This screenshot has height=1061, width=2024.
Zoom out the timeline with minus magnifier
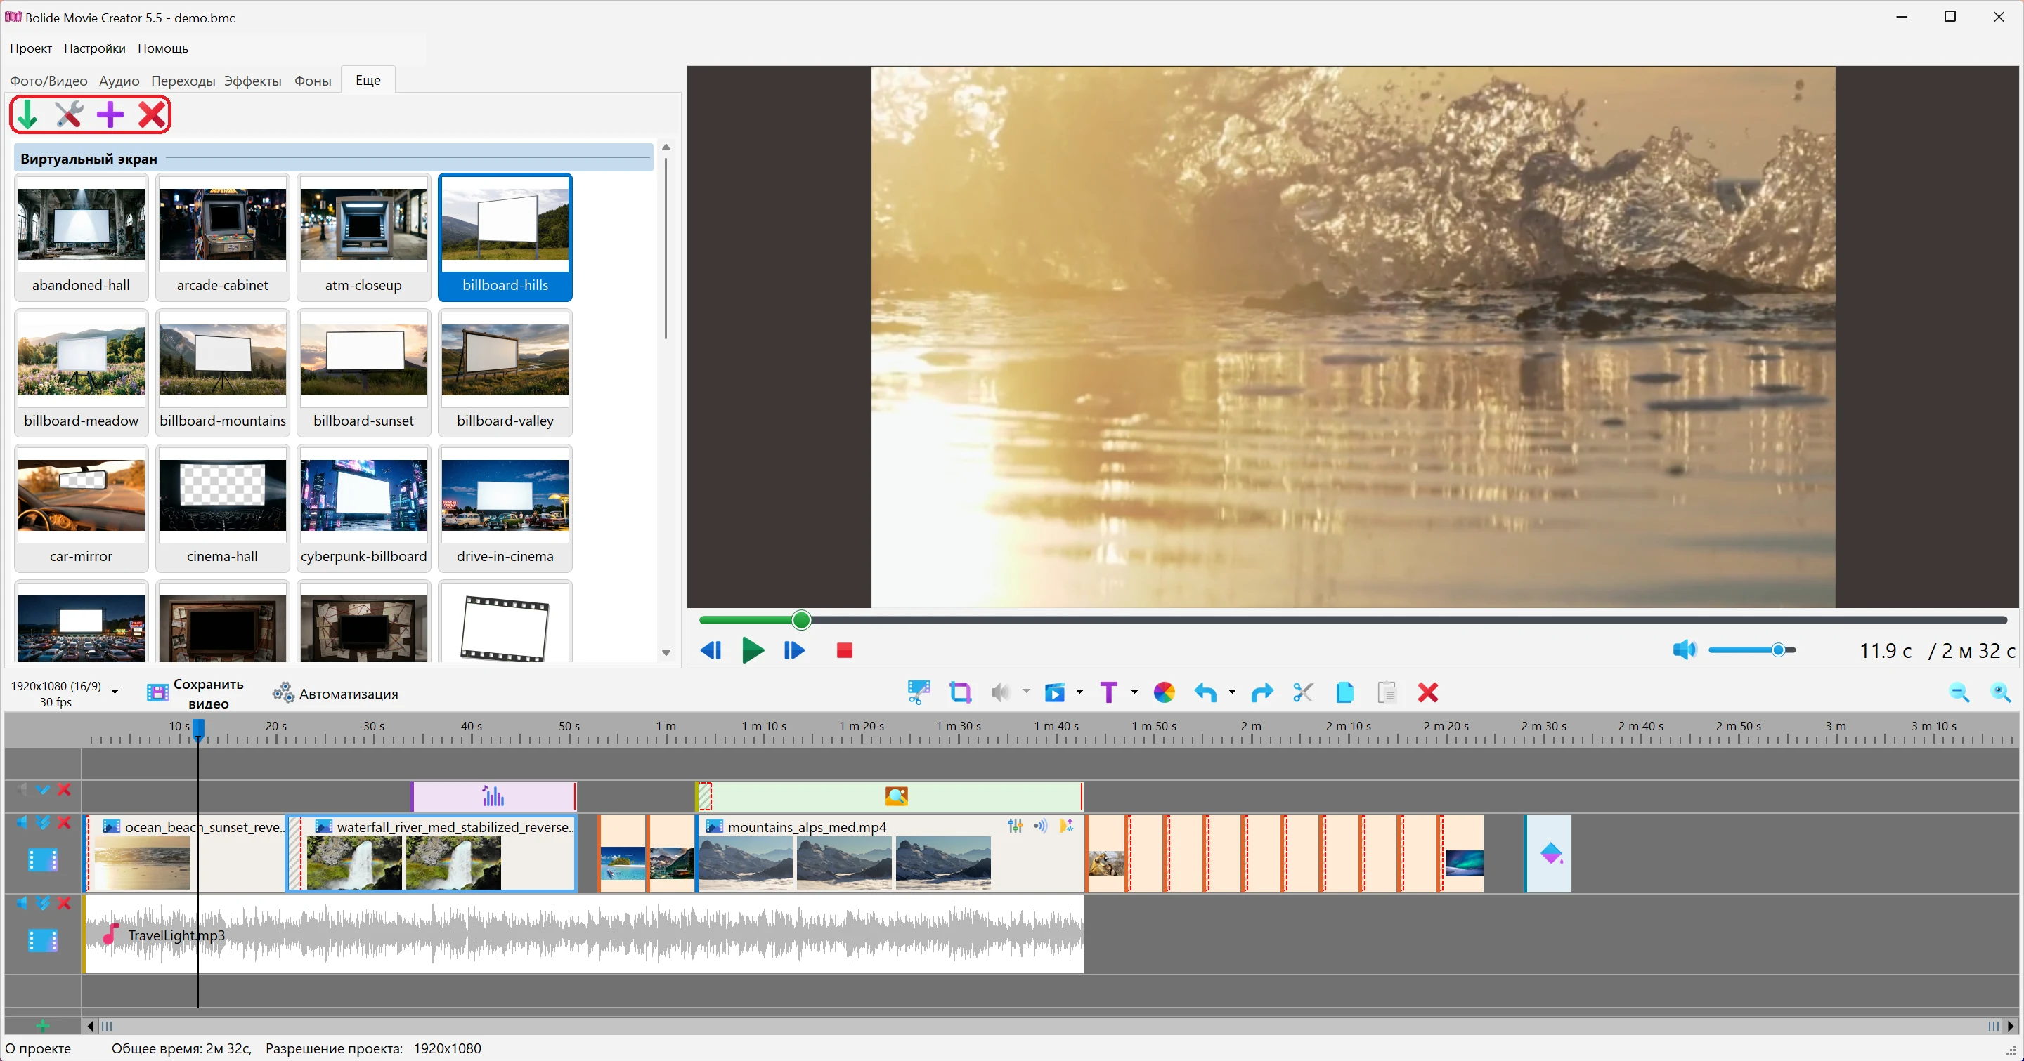coord(1959,692)
